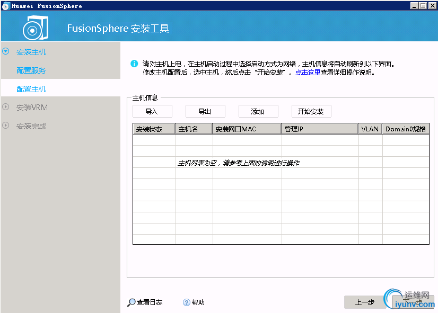
Task: Open the 点击这里 detailed instructions link
Action: point(308,73)
